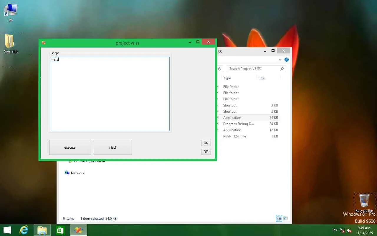This screenshot has height=236, width=377.
Task: Select the first Shortcut 3 KB row
Action: point(247,105)
